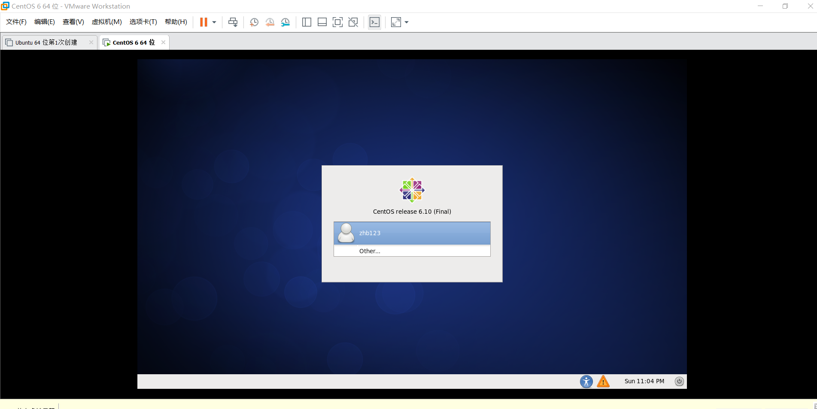Minimize the VMware Workstation window
Screen dimensions: 817x409
tap(760, 6)
